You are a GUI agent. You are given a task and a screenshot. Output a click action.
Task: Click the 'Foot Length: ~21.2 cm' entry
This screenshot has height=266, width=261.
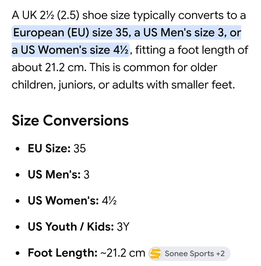(x=86, y=253)
